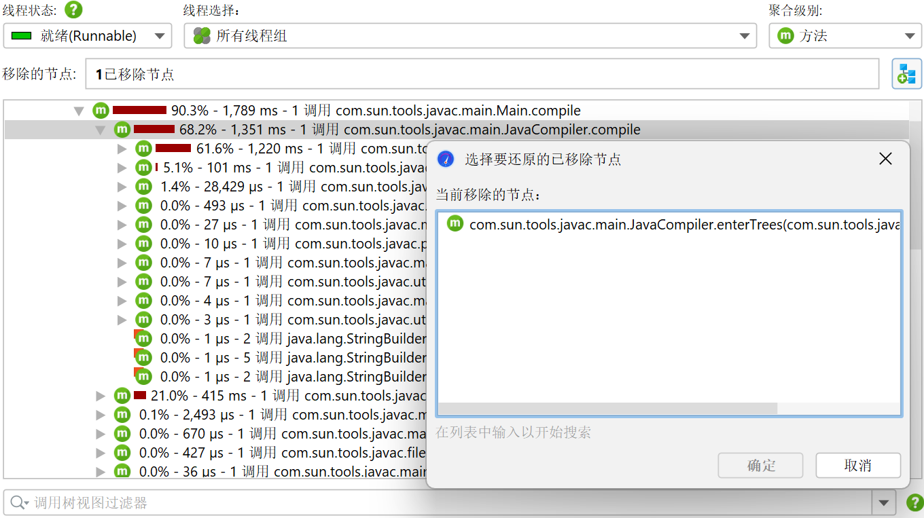The image size is (924, 518).
Task: Click the 取消 button in the dialog
Action: click(858, 466)
